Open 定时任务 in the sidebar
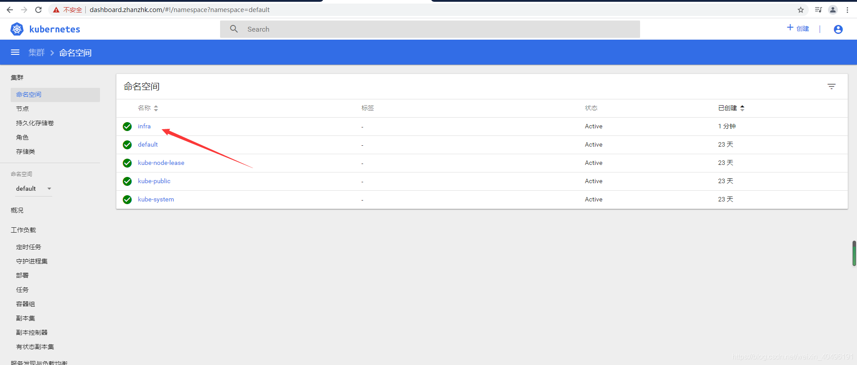This screenshot has width=857, height=365. [29, 247]
